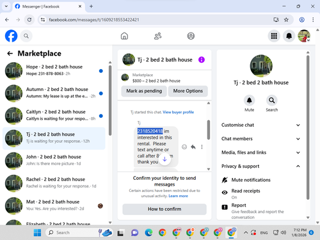Click the Mark as pending button
Viewport: 320px width, 240px height.
click(144, 91)
